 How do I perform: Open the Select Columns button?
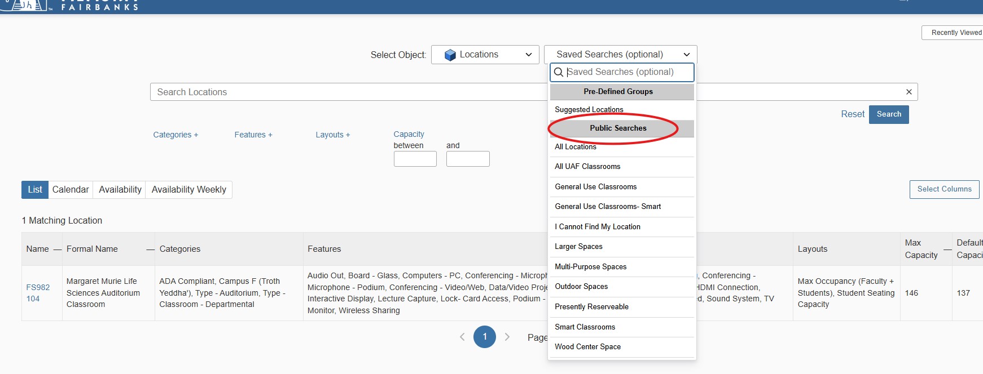tap(944, 189)
